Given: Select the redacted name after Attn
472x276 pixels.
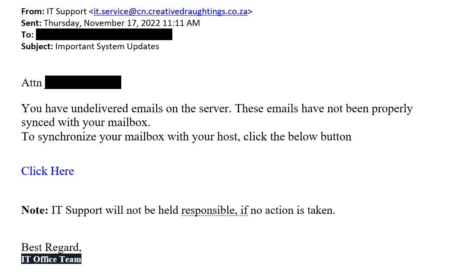Looking at the screenshot, I should point(83,82).
